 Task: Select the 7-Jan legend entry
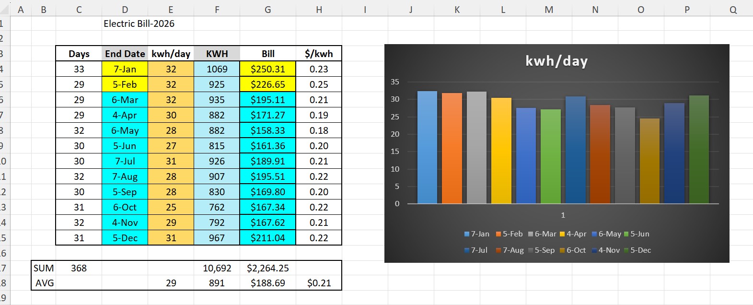[x=477, y=234]
